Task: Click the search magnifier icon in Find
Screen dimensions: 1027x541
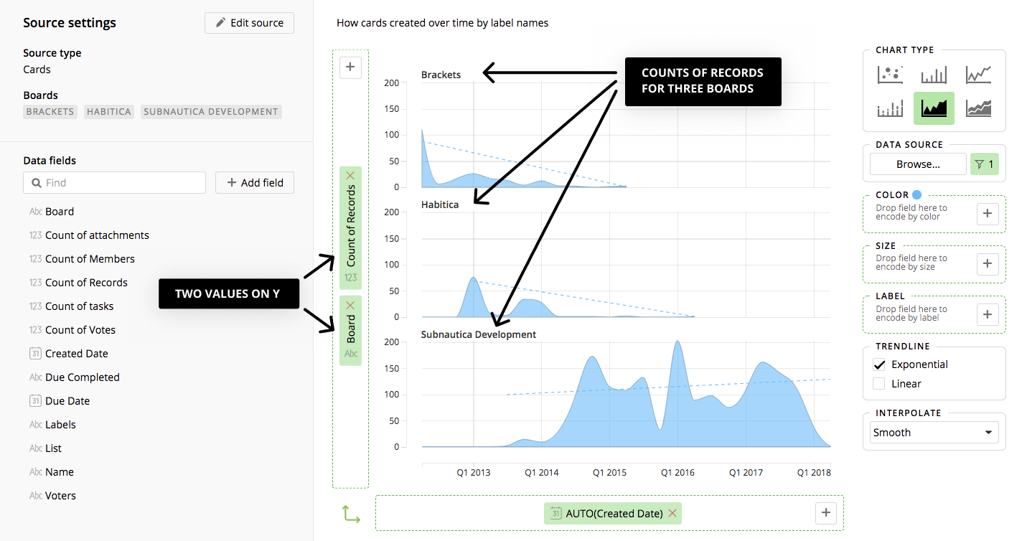Action: [36, 183]
